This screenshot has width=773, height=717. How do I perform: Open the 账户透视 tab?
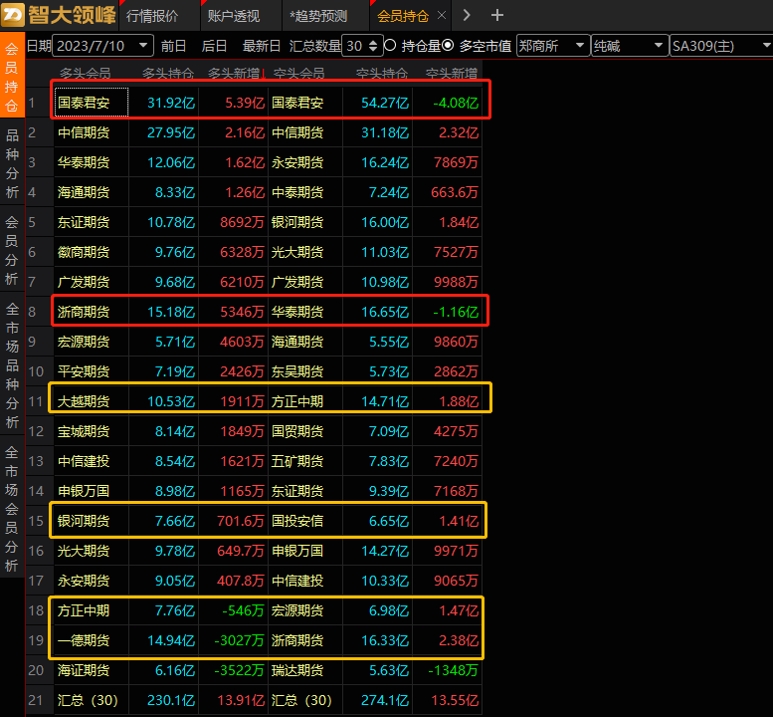click(233, 16)
